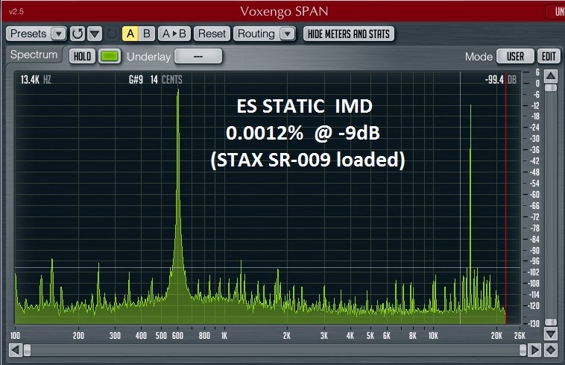The height and width of the screenshot is (365, 565).
Task: Select the Spectrum tab
Action: 34,54
